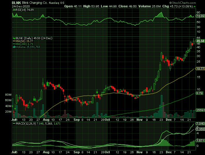Viewport: 205px width, 155px height.
Task: Click the candlestick icon before the BLNK (Daily) legend entry
Action: [x=14, y=38]
